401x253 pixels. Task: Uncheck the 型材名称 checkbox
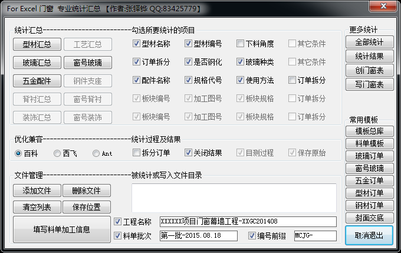(137, 44)
